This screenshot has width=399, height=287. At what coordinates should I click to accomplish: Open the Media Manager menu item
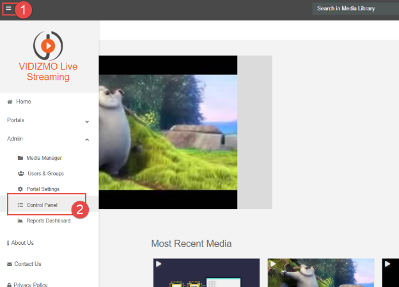tap(44, 158)
